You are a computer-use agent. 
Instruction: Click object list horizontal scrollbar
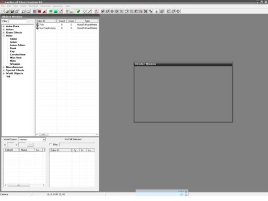click(67, 134)
